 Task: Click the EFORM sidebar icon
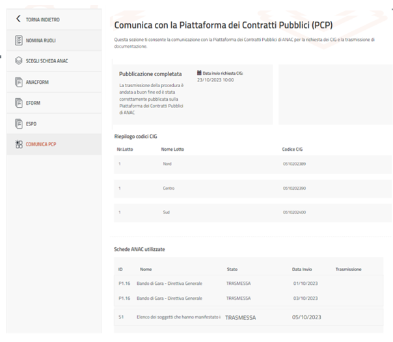pos(18,103)
